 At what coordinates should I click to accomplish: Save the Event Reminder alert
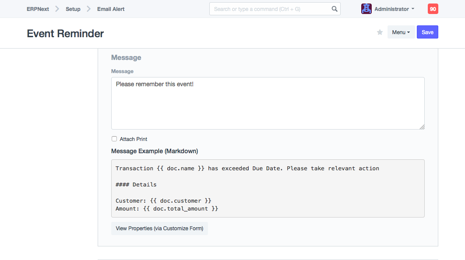tap(427, 32)
